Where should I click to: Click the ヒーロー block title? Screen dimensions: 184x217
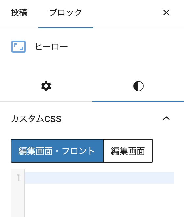point(51,47)
